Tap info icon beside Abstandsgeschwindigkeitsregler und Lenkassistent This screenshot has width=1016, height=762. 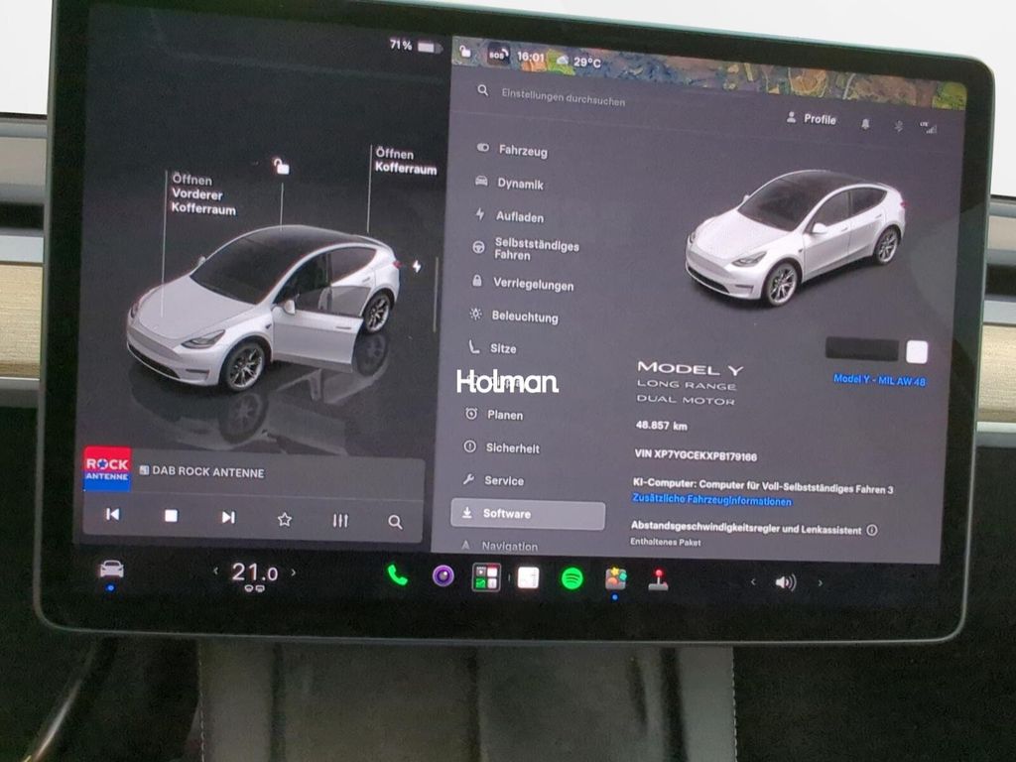872,530
